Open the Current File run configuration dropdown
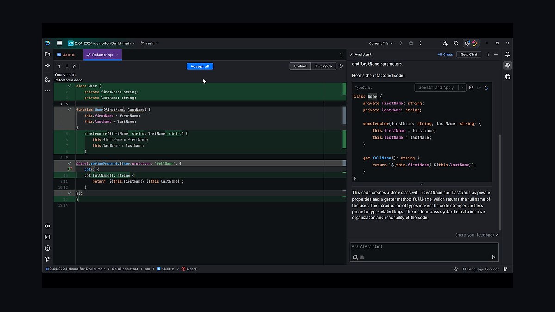The height and width of the screenshot is (312, 555). [x=381, y=43]
